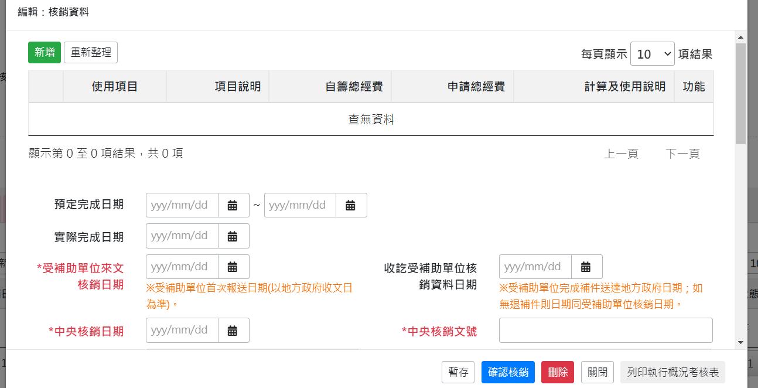The height and width of the screenshot is (388, 758).
Task: Focus the 受補助單位來文核銷日期 date field
Action: tap(182, 267)
